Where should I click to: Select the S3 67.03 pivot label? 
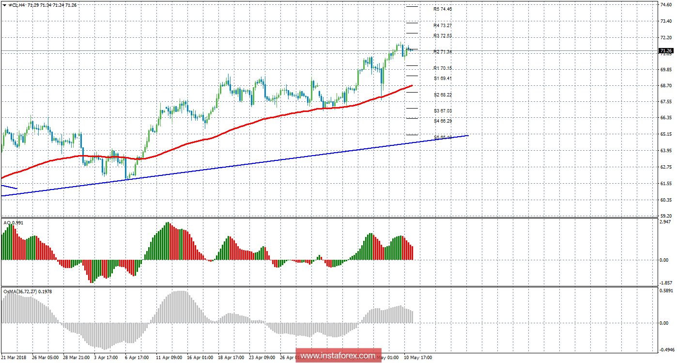(x=443, y=110)
